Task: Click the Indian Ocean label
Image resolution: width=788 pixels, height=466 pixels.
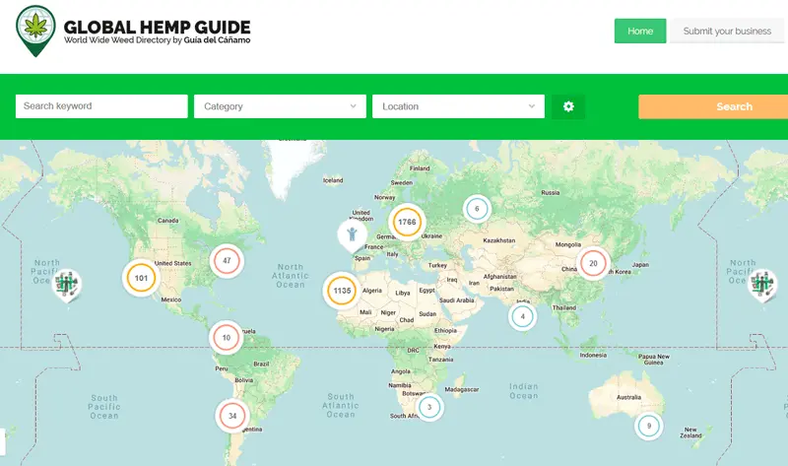Action: [524, 391]
